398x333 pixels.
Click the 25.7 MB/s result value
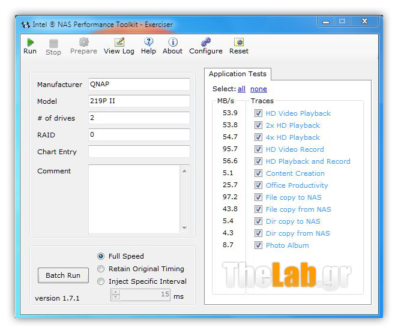click(230, 185)
